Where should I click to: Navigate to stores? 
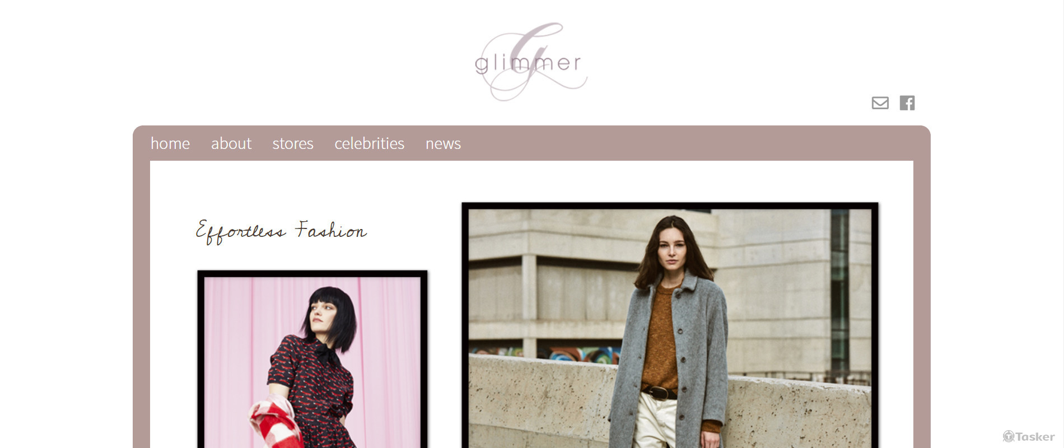pos(293,143)
